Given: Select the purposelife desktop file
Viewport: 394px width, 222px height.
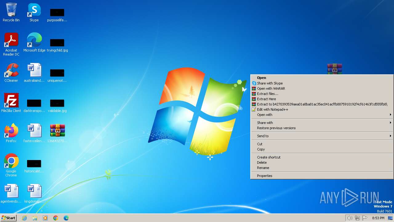Looking at the screenshot, I should pyautogui.click(x=57, y=15).
